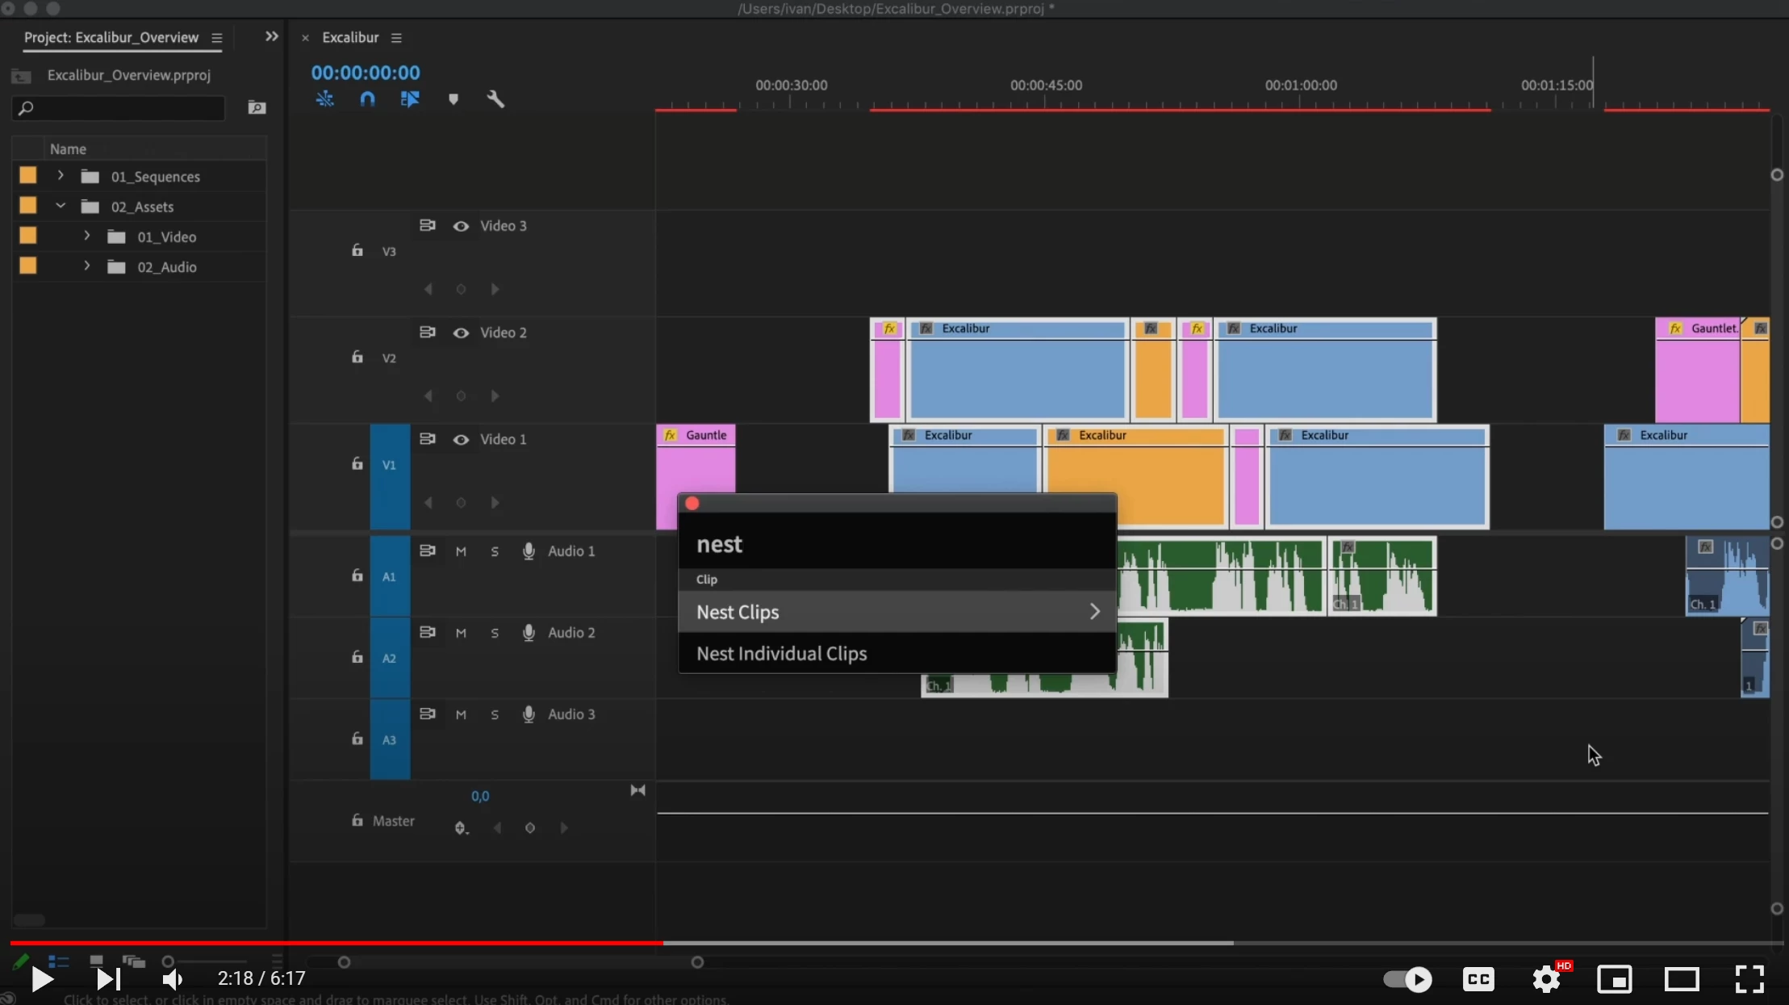Click the orange label swatch beside 02_Audio
Image resolution: width=1789 pixels, height=1005 pixels.
pos(28,266)
